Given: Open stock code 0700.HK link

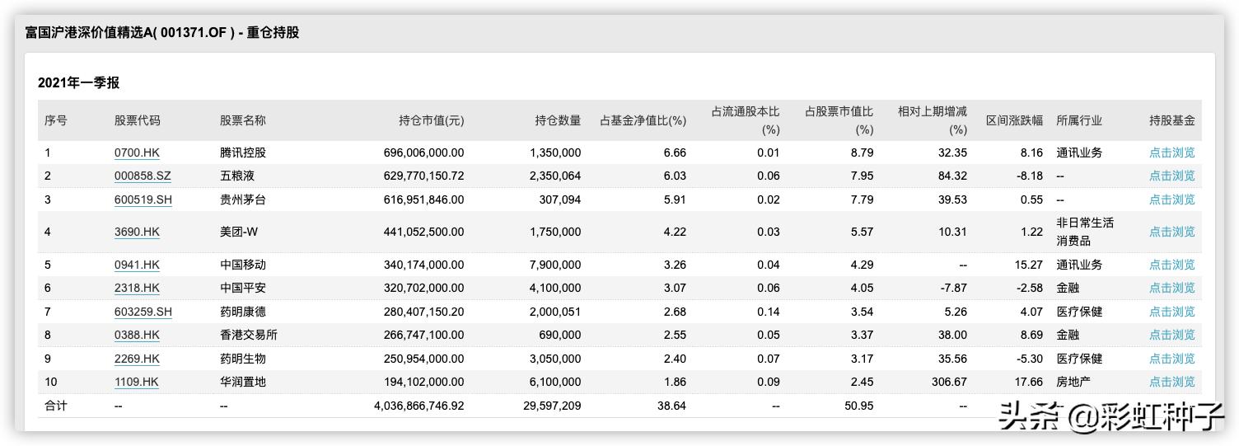Looking at the screenshot, I should [137, 153].
